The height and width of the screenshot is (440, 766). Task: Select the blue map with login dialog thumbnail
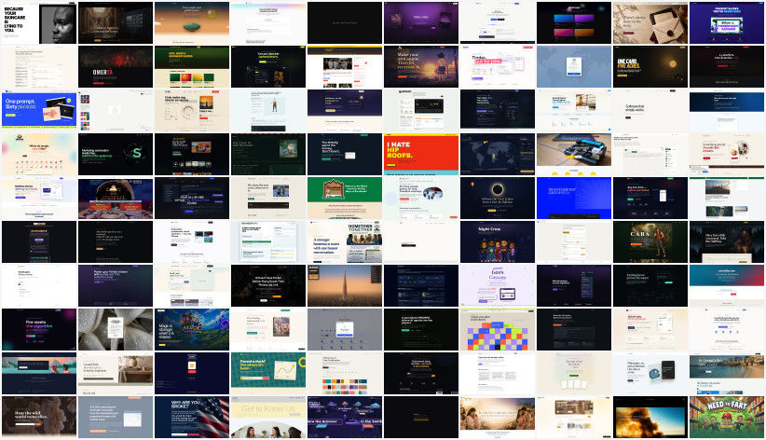(574, 66)
